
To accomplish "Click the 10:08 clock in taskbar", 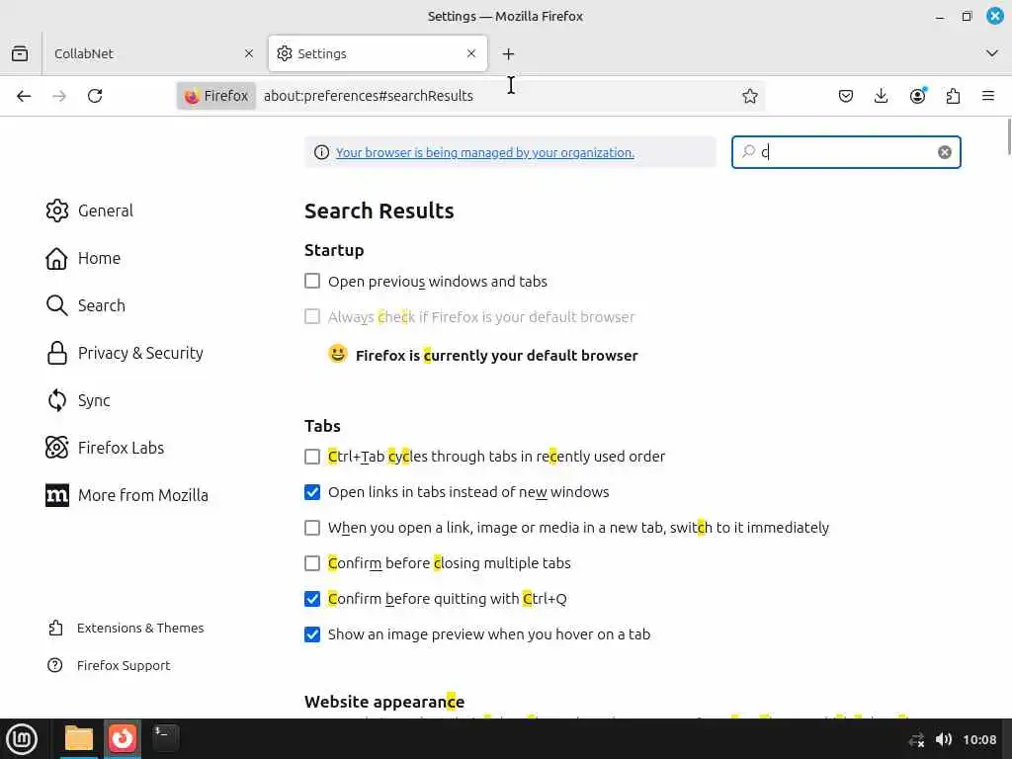I will point(979,739).
